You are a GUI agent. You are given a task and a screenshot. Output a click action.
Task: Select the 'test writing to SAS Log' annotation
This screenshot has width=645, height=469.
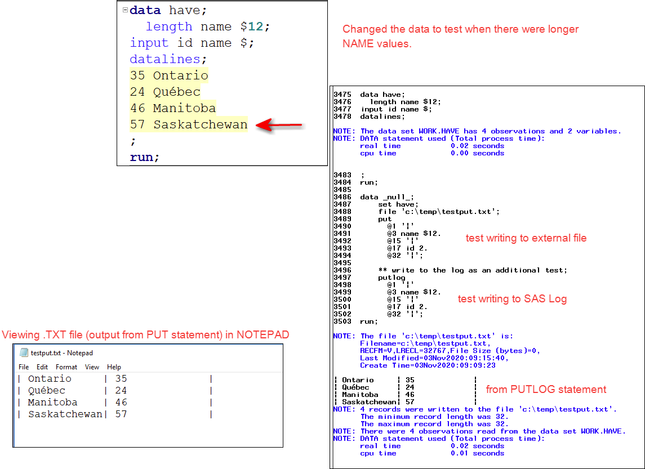(x=512, y=299)
